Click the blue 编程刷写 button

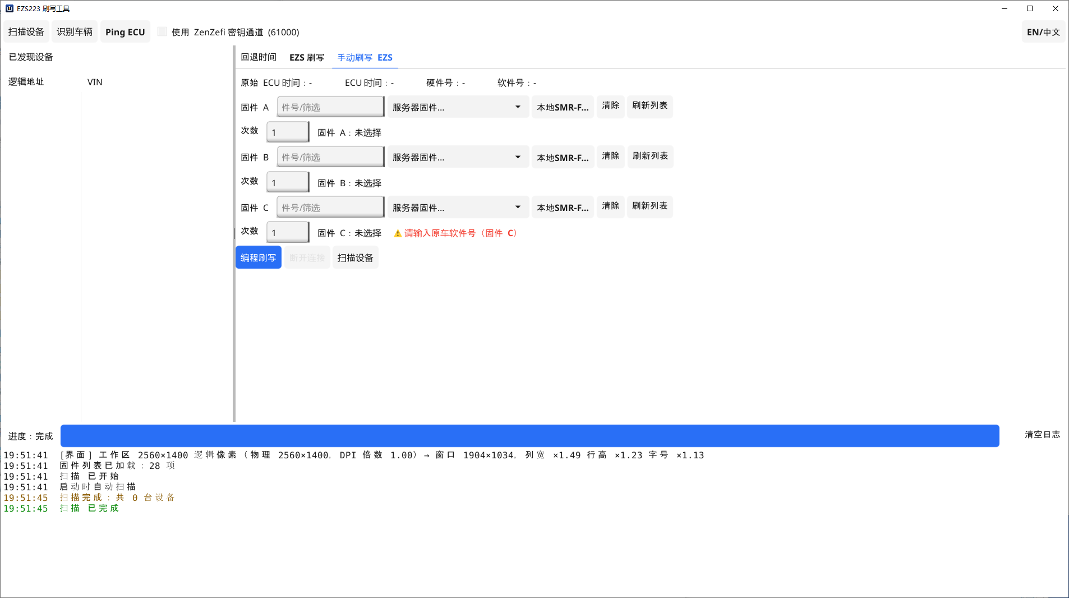coord(259,257)
